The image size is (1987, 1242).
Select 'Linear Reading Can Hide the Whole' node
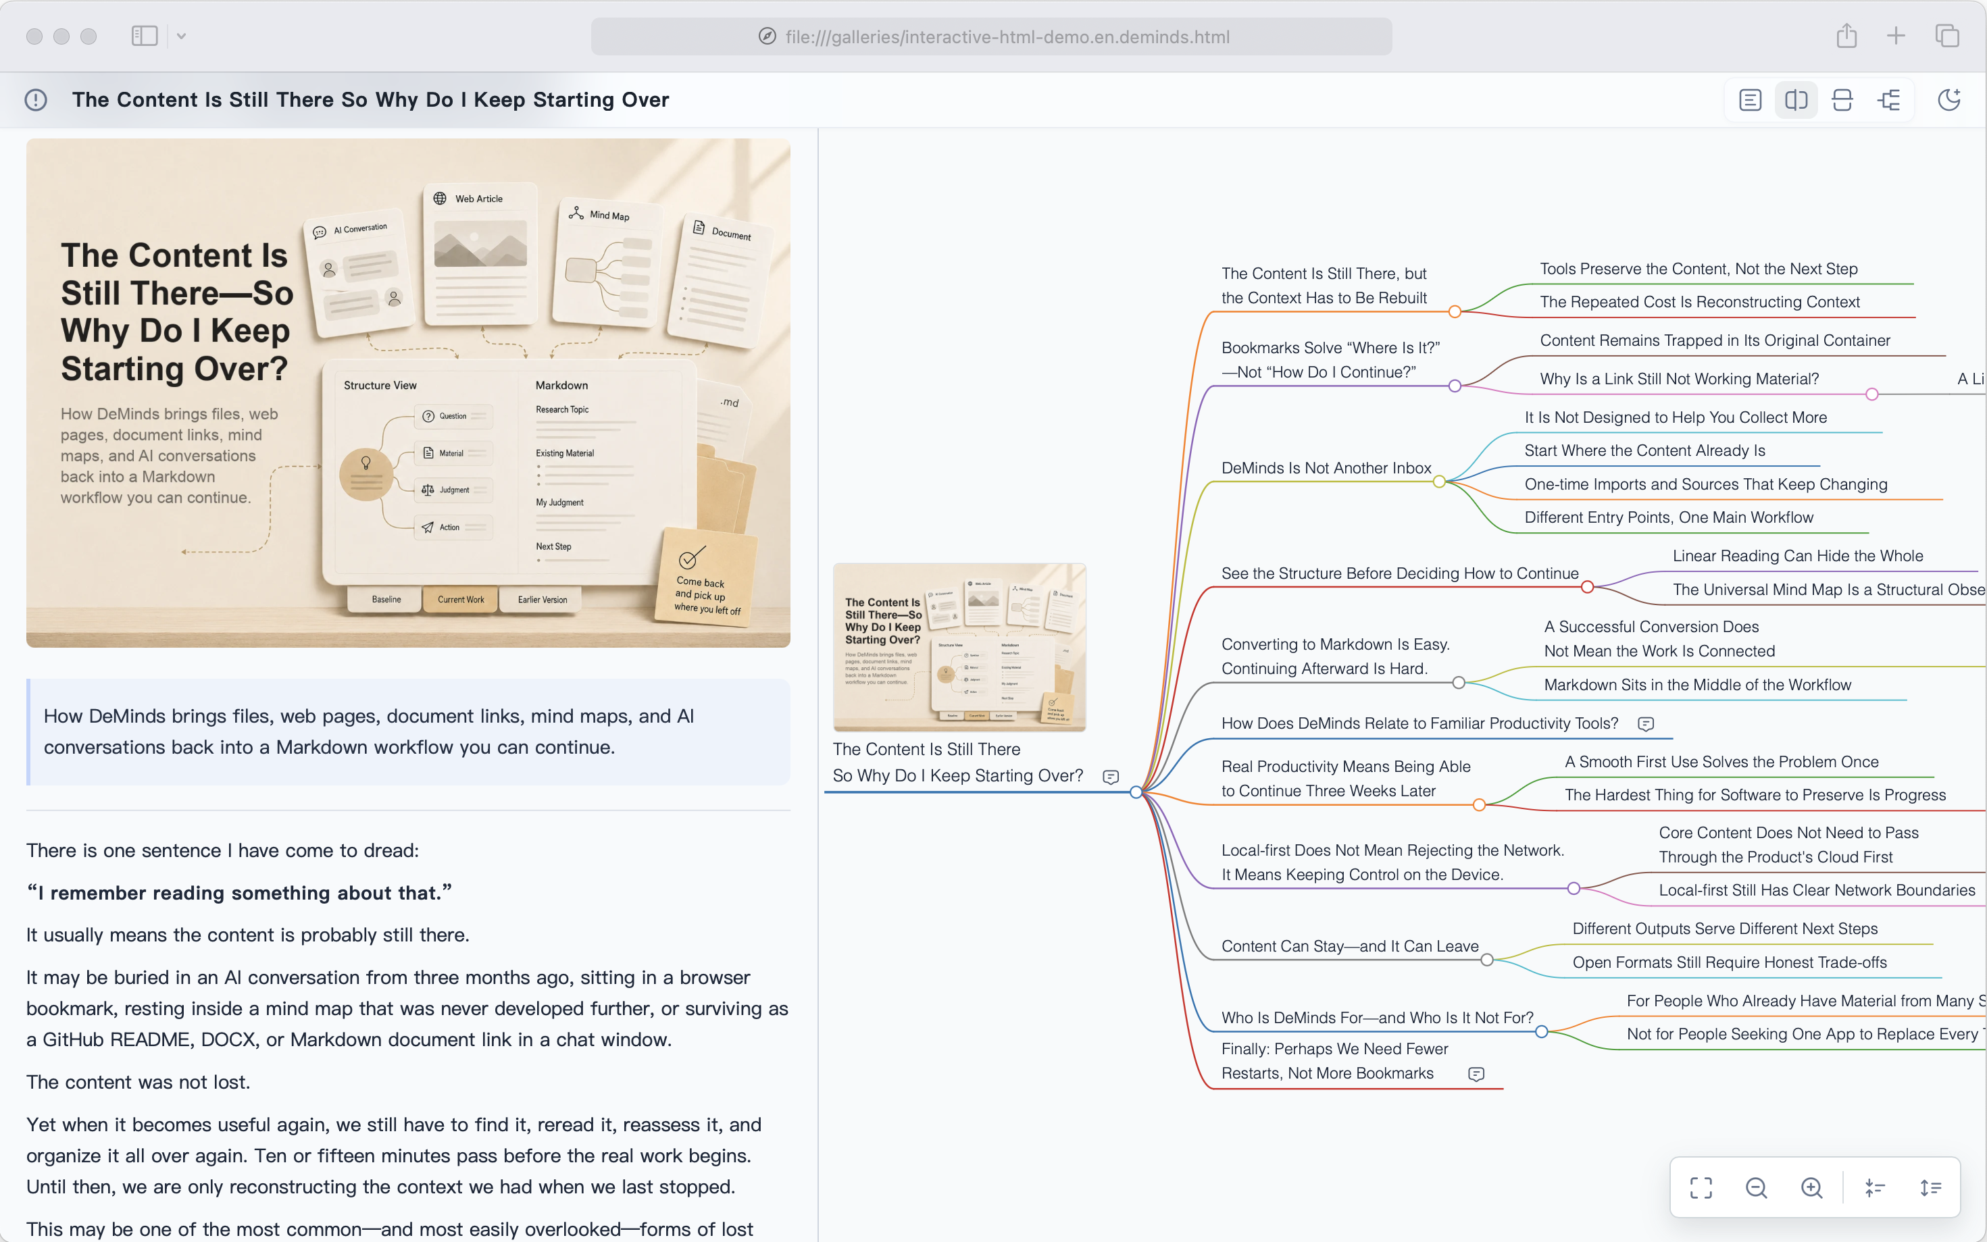[1798, 555]
